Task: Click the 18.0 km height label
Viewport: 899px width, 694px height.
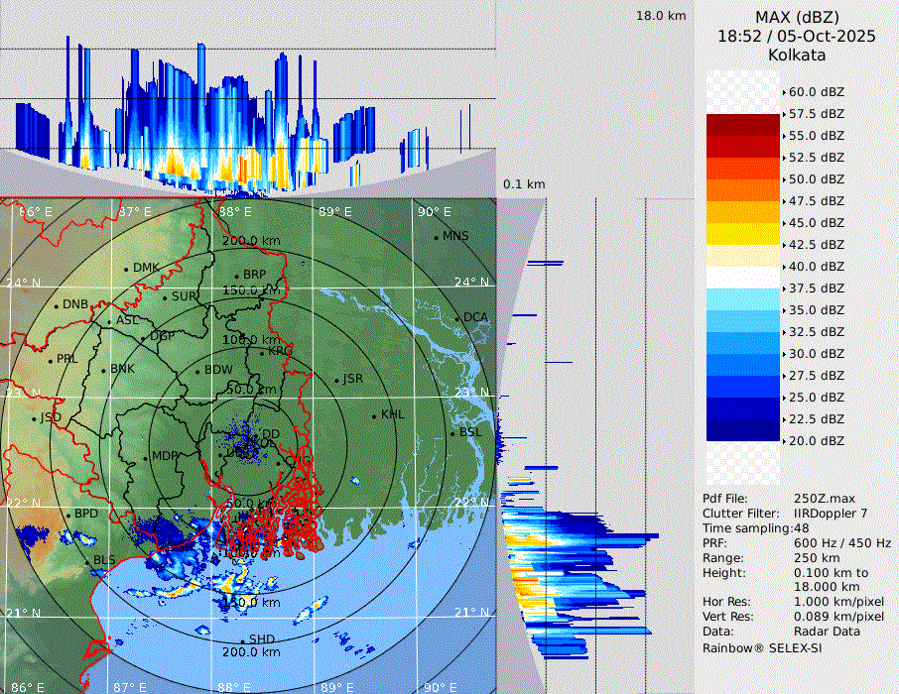Action: tap(661, 16)
